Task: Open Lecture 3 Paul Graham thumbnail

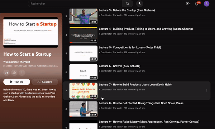Action: click(x=83, y=16)
